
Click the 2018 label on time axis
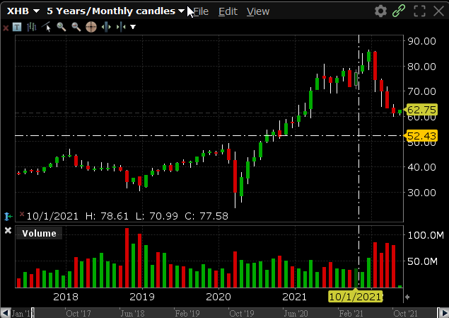point(66,297)
